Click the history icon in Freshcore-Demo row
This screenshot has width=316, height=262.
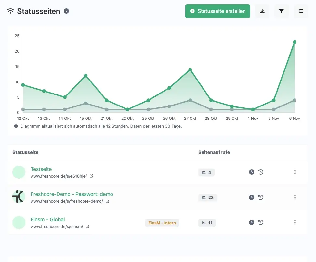coord(261,197)
